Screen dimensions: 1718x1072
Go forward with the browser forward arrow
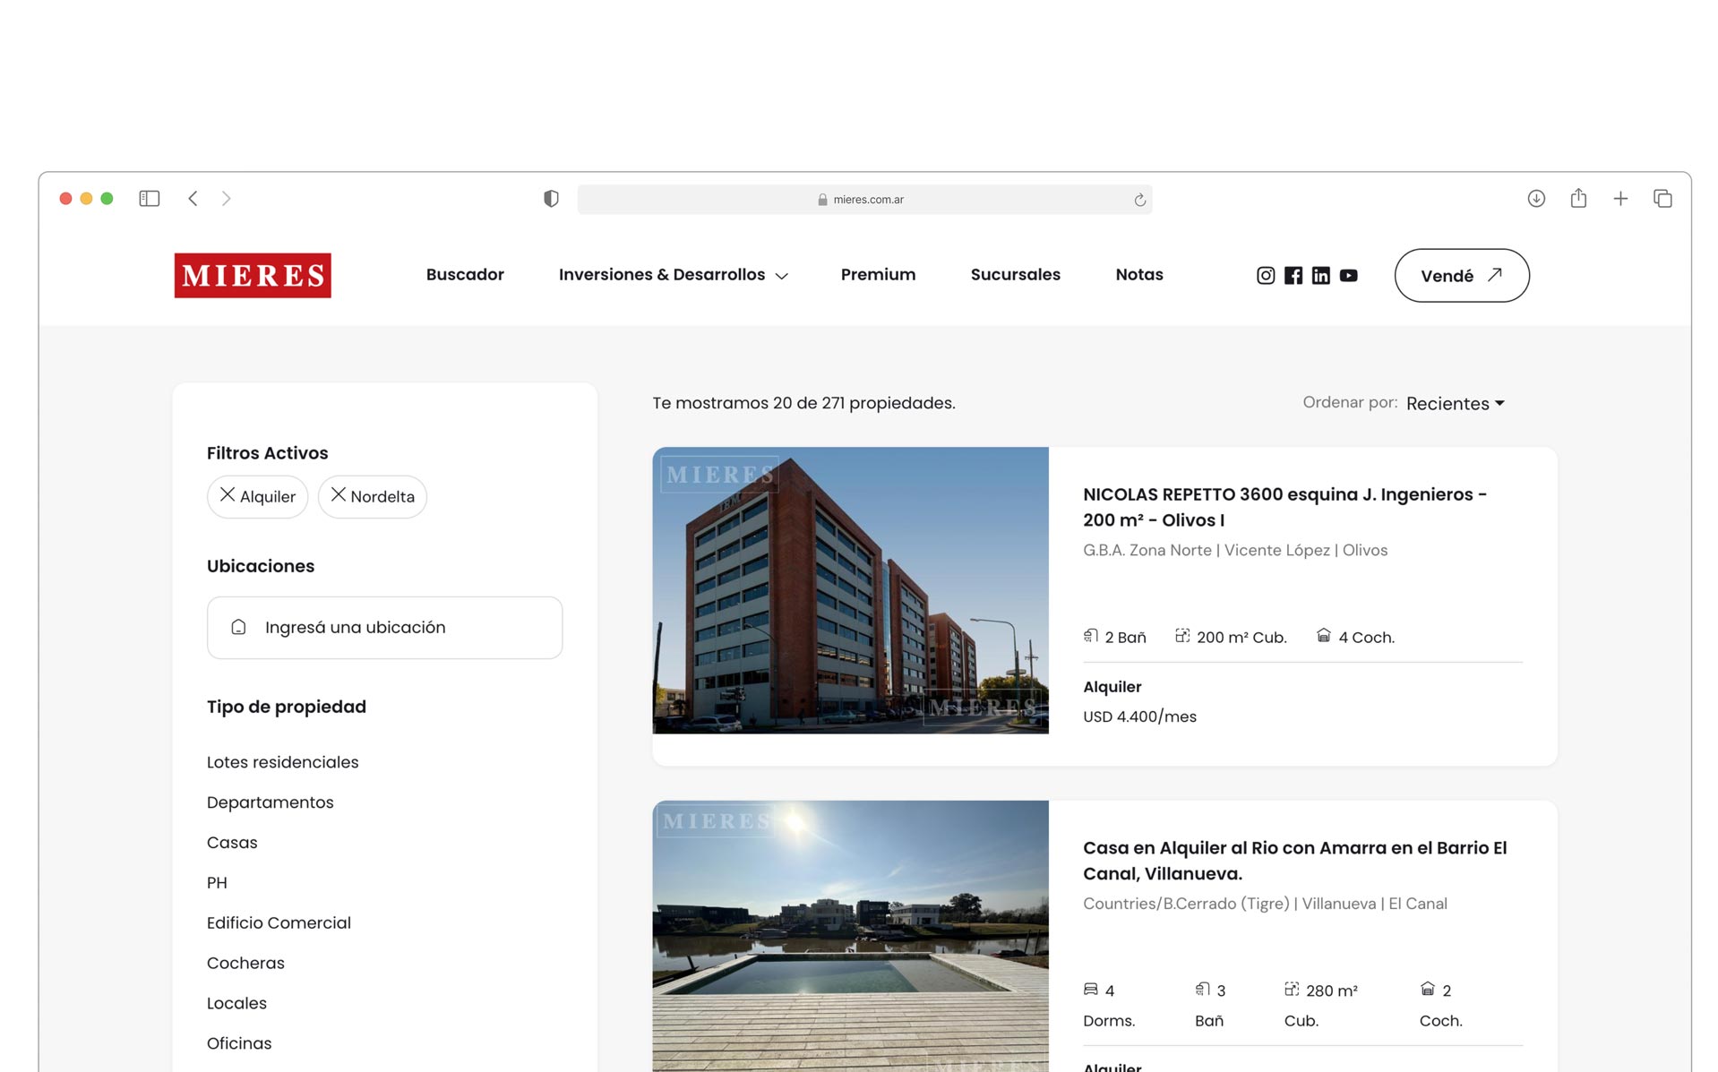click(x=226, y=199)
